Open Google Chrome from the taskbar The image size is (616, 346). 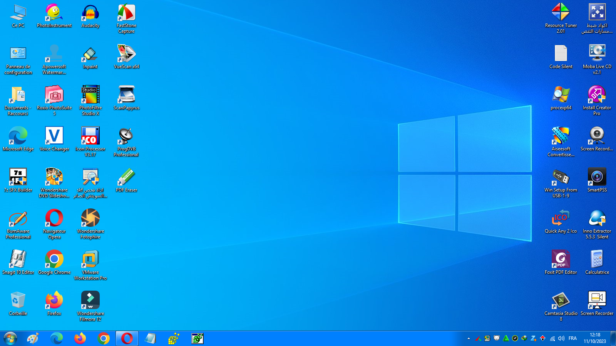[x=104, y=339]
